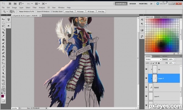Click Print Size button
Screen dimensions: 183x110
101,12
